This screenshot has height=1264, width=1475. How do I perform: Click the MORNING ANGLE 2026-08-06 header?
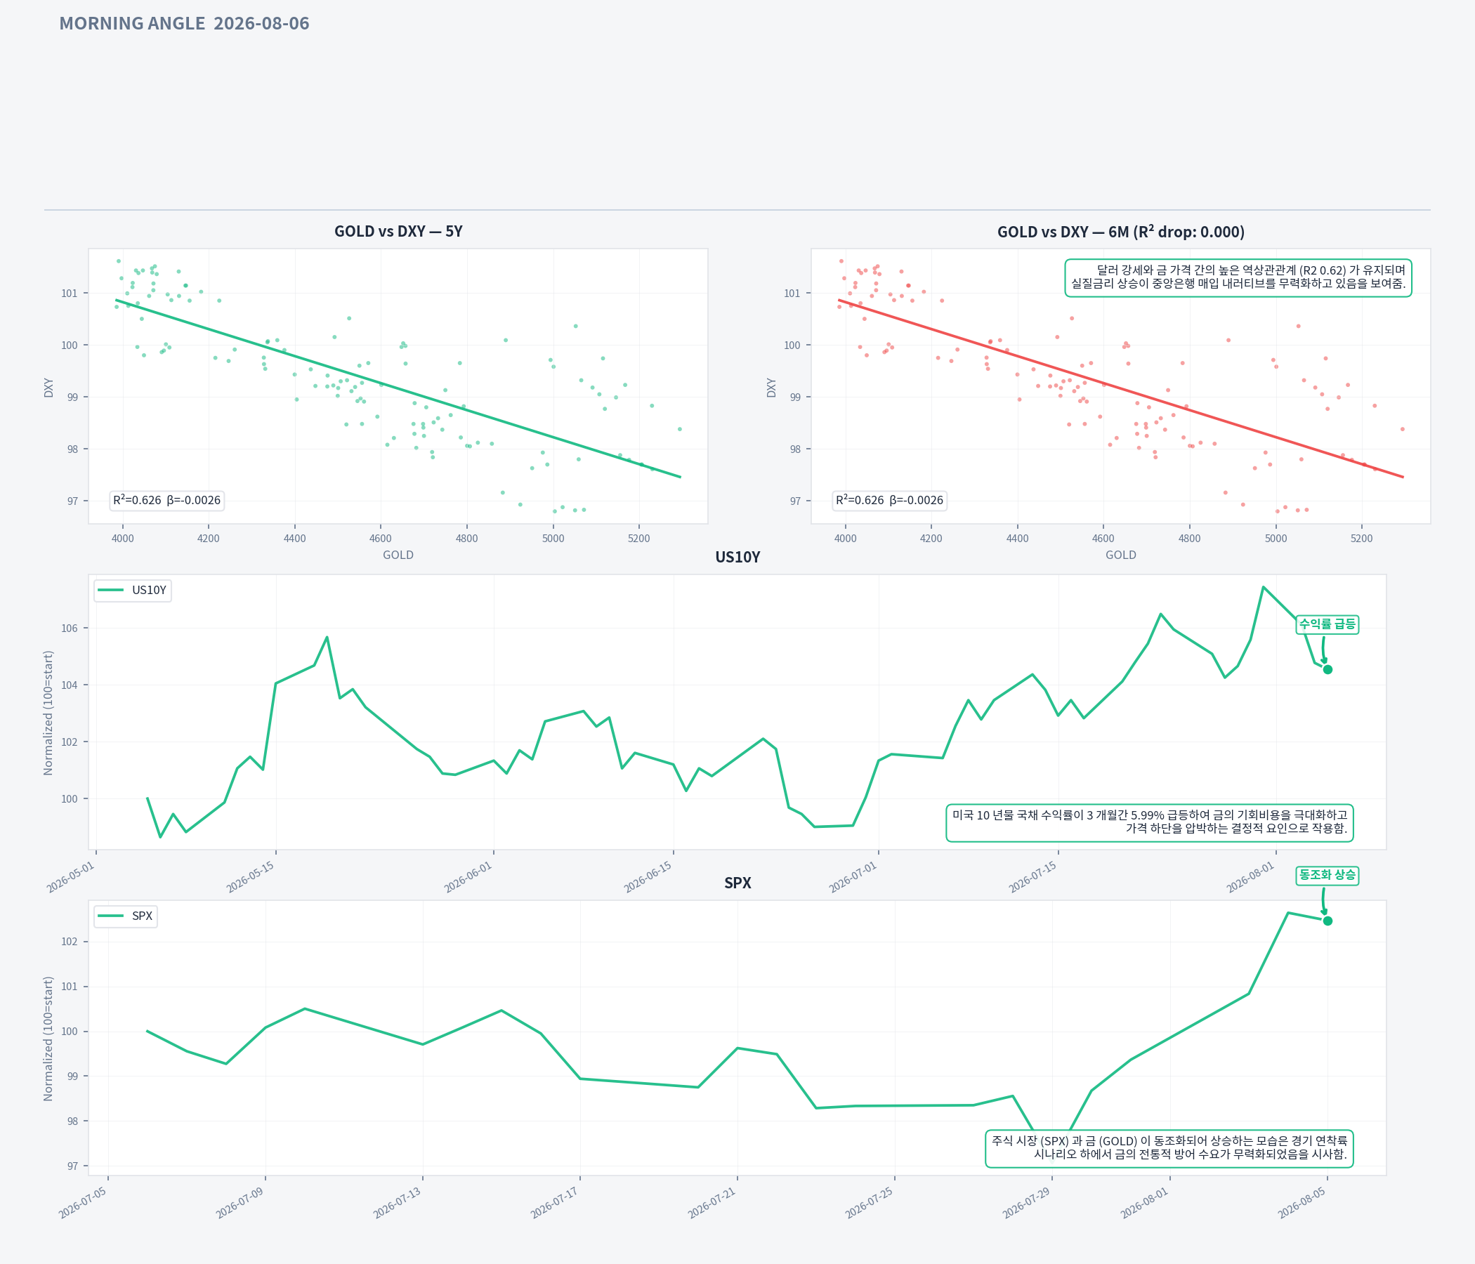[184, 23]
